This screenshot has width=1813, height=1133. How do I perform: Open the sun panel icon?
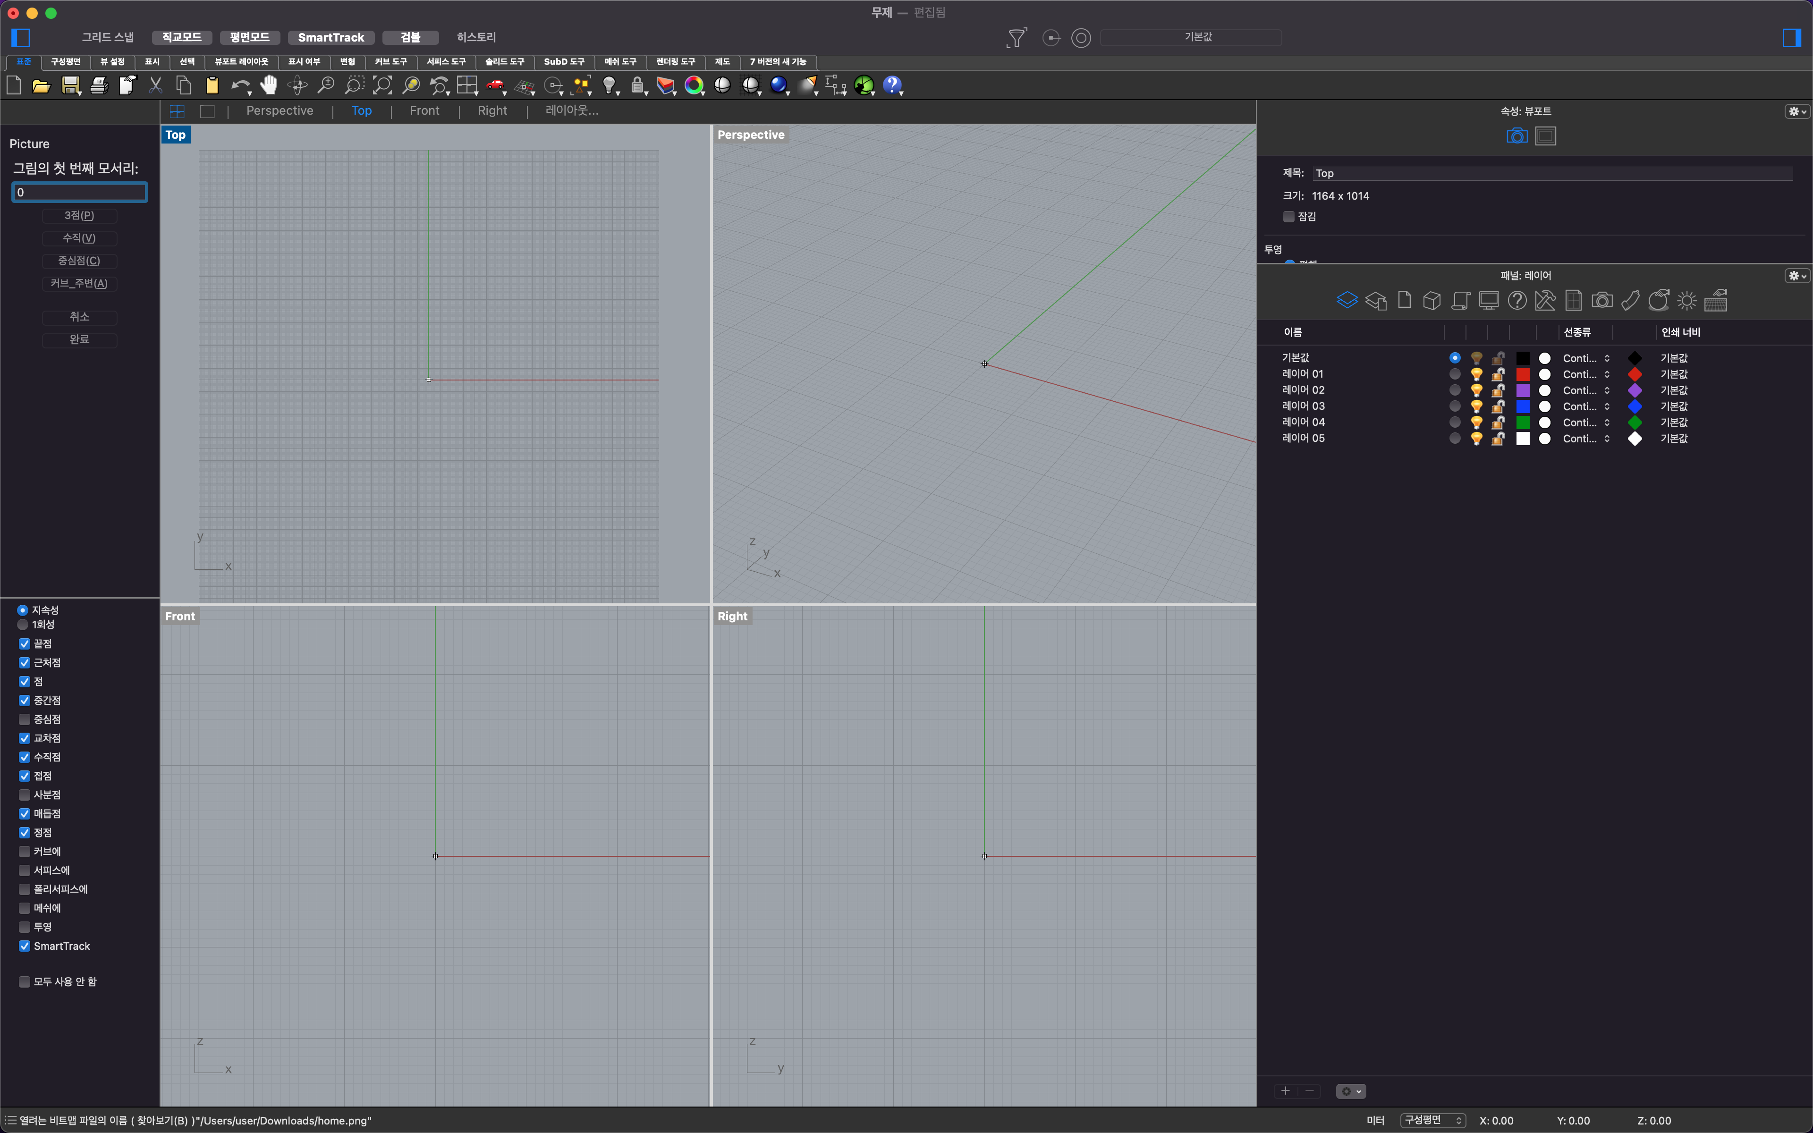(1686, 301)
